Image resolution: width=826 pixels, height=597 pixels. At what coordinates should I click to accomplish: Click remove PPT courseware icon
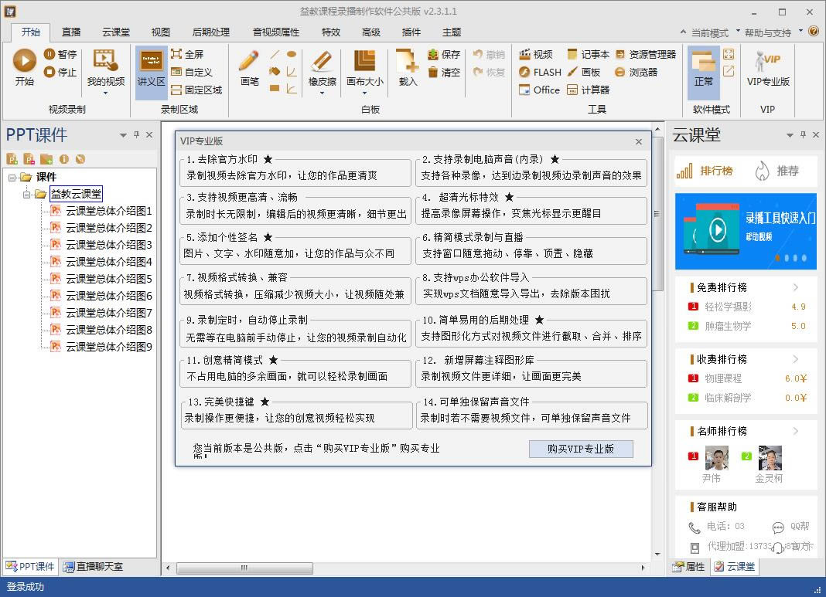tap(29, 159)
